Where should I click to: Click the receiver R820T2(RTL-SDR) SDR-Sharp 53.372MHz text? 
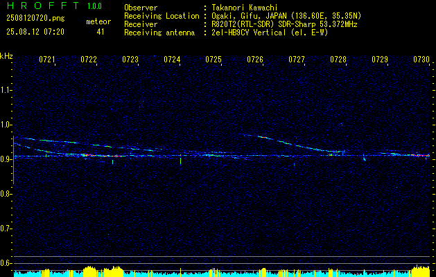click(x=284, y=24)
